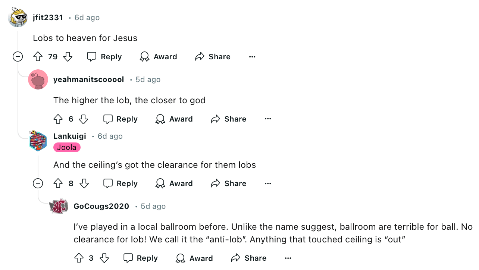
Task: Collapse Lankuigi's comment thread
Action: (38, 183)
